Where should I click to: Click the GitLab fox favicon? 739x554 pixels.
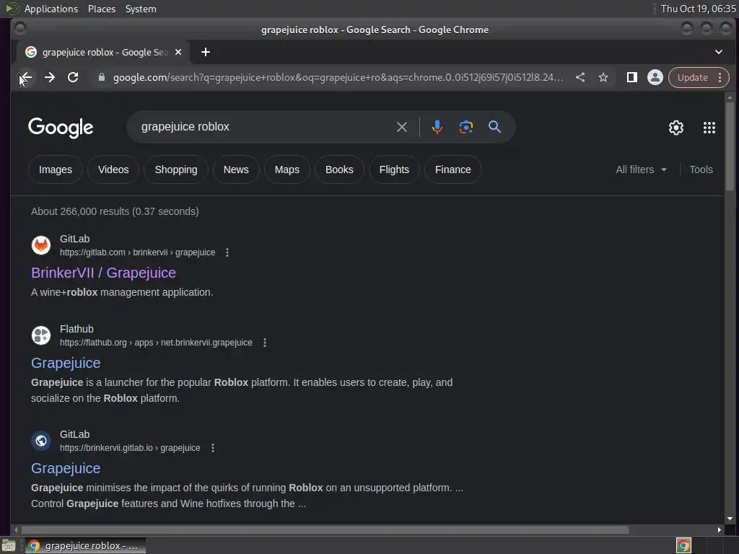click(41, 245)
